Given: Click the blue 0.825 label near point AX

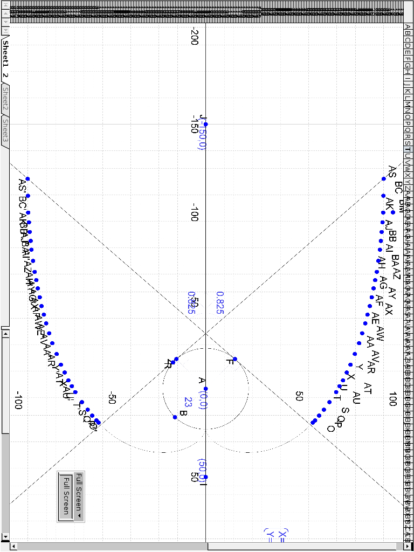Looking at the screenshot, I should click(x=220, y=302).
